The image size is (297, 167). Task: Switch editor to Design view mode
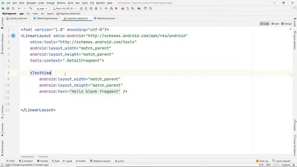[286, 24]
